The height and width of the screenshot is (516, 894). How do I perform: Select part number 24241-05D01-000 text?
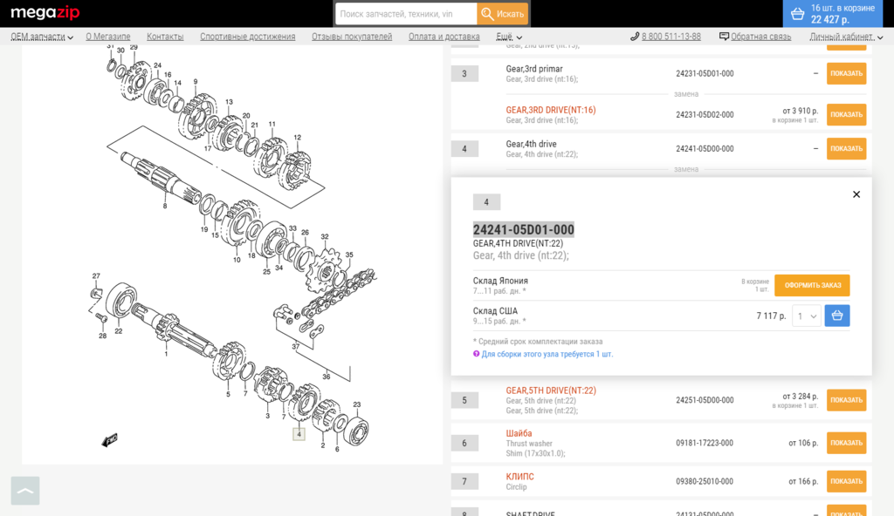pos(524,229)
